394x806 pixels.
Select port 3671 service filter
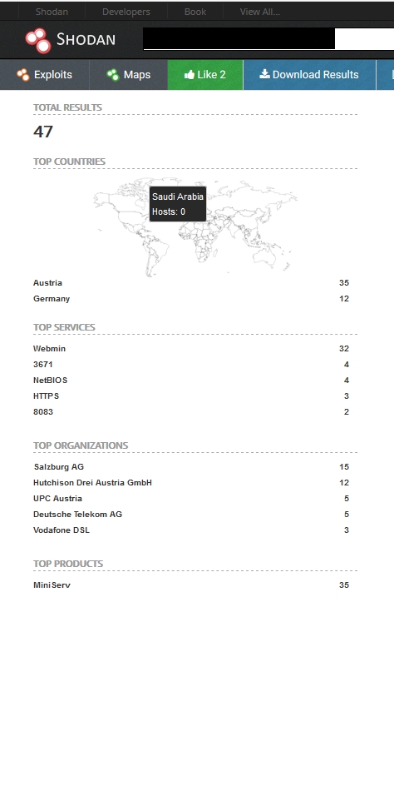43,365
